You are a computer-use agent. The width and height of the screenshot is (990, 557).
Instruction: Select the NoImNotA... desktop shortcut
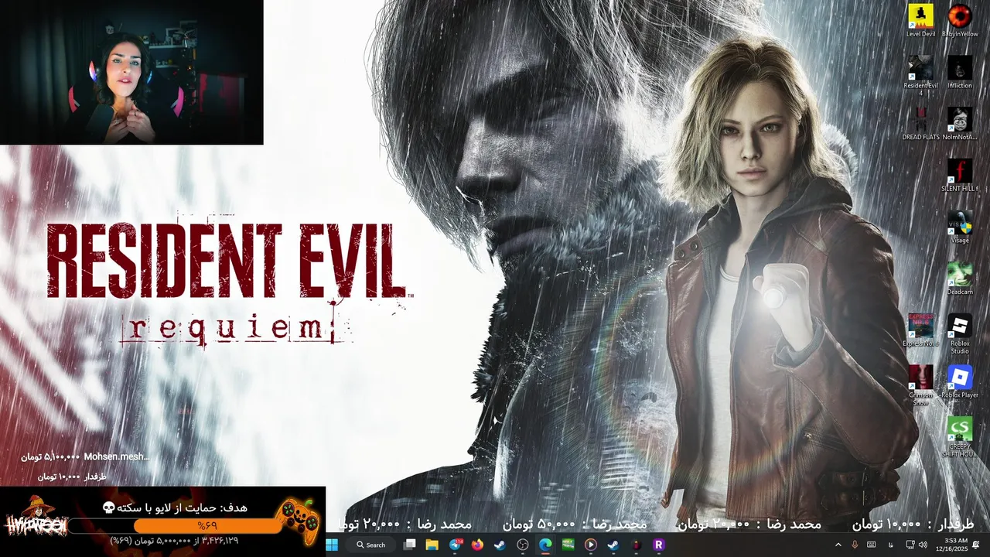tap(960, 123)
